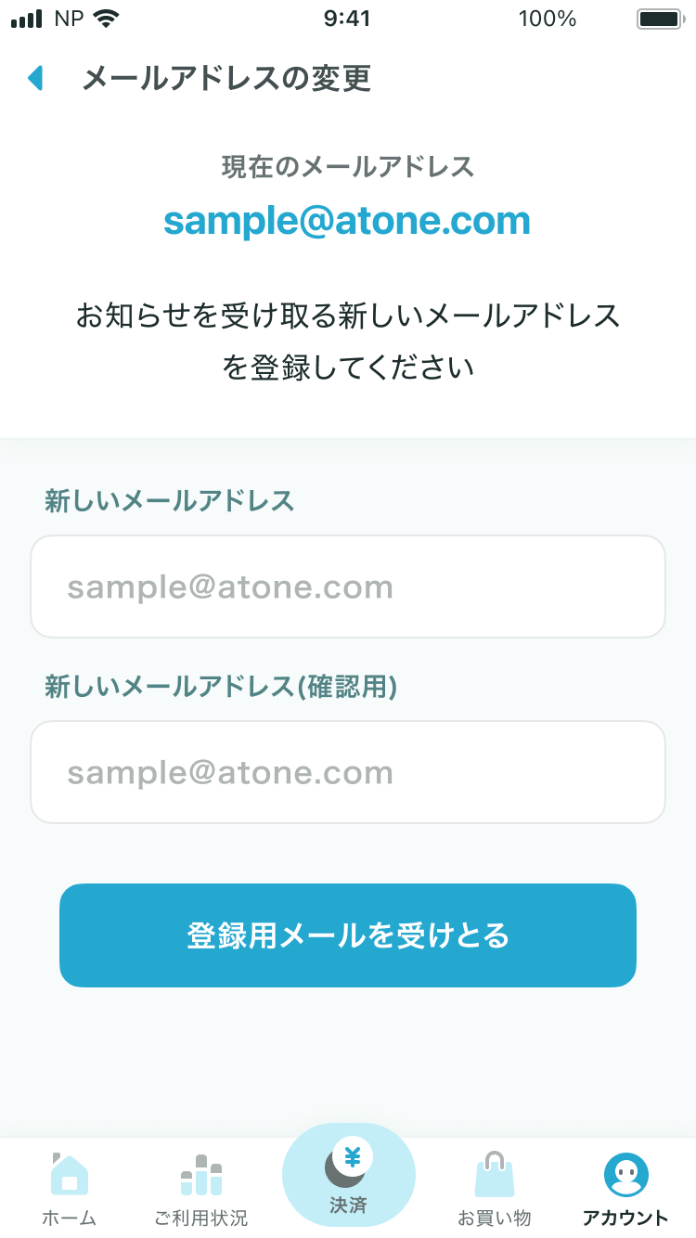Tap the 9:41 clock in status bar
The width and height of the screenshot is (696, 1238).
348,19
